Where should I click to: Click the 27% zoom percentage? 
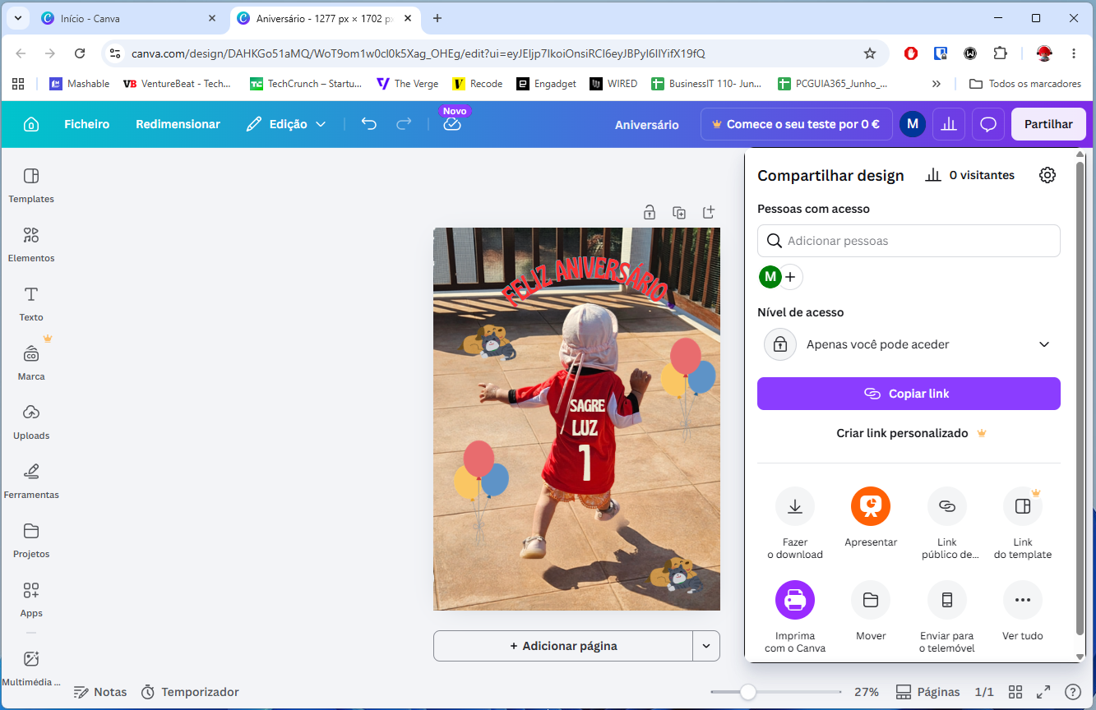coord(867,692)
